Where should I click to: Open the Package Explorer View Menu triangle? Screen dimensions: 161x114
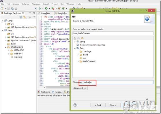click(x=34, y=17)
